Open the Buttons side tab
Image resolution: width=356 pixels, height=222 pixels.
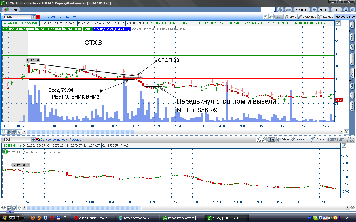pyautogui.click(x=352, y=59)
